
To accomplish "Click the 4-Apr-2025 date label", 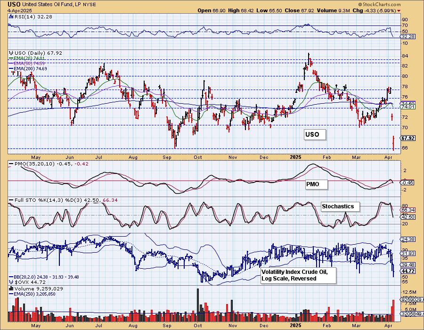I will 19,10.
